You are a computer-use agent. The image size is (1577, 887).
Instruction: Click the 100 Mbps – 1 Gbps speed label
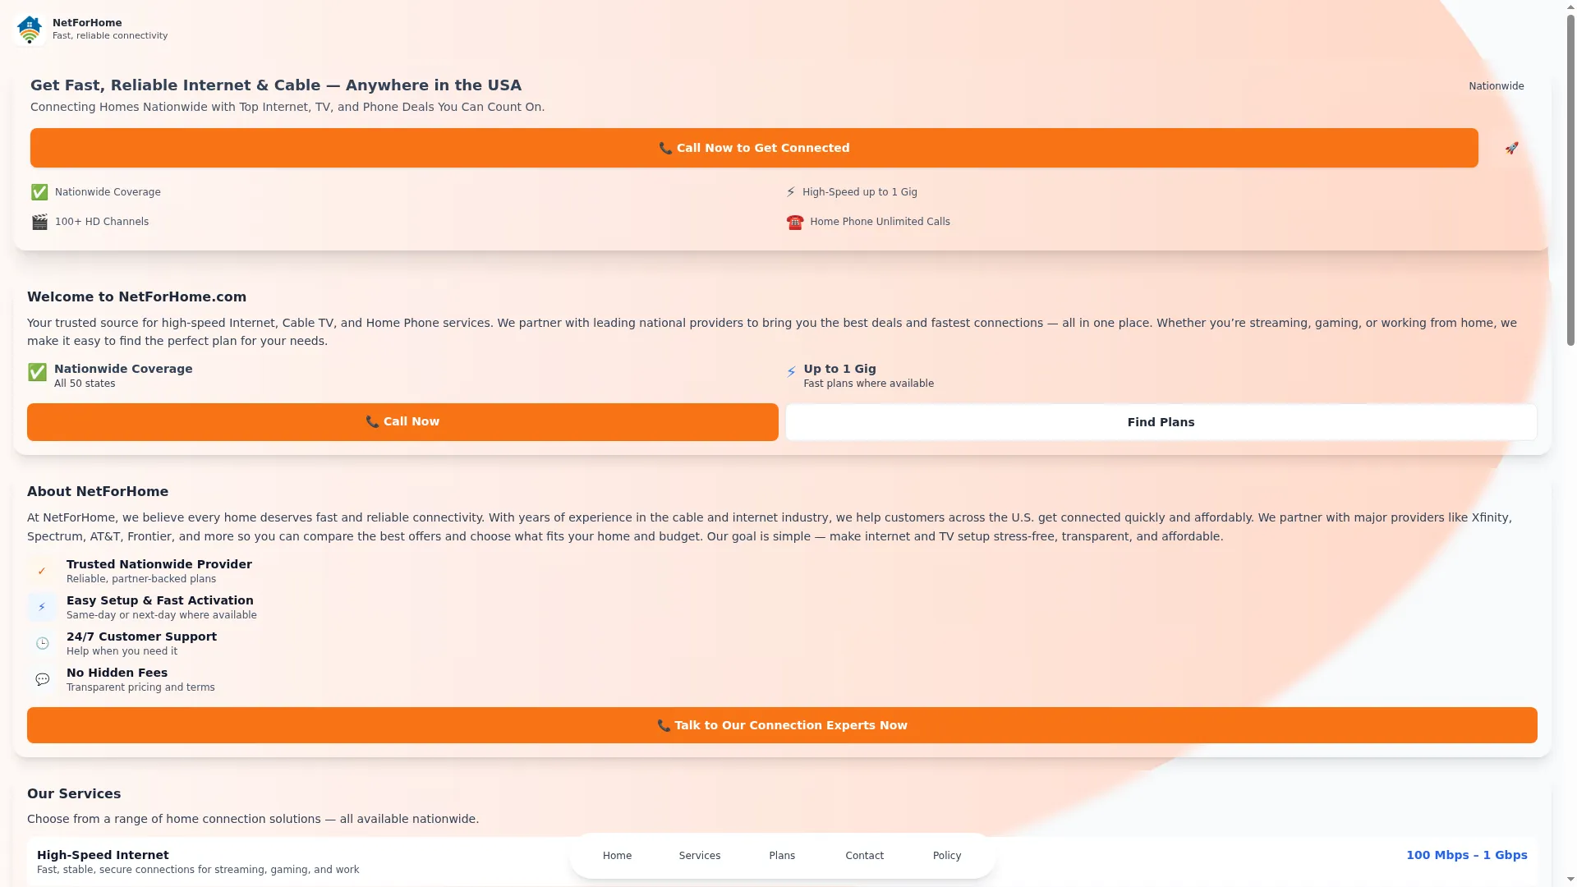click(x=1467, y=855)
